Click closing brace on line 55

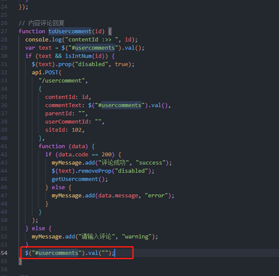tap(20, 261)
